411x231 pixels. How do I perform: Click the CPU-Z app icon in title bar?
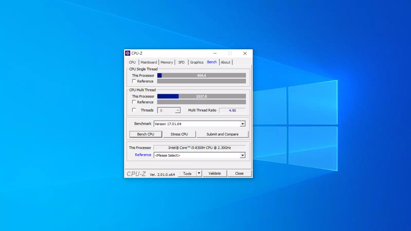(128, 53)
